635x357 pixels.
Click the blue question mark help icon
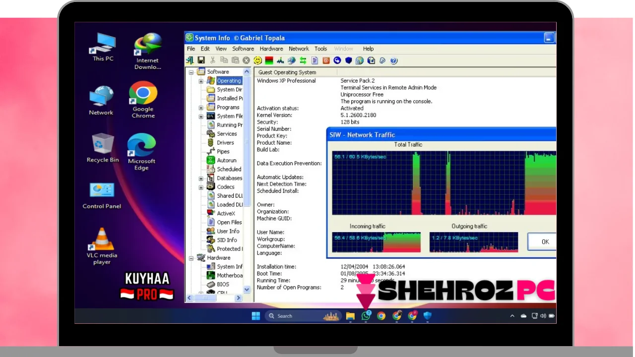click(x=394, y=60)
